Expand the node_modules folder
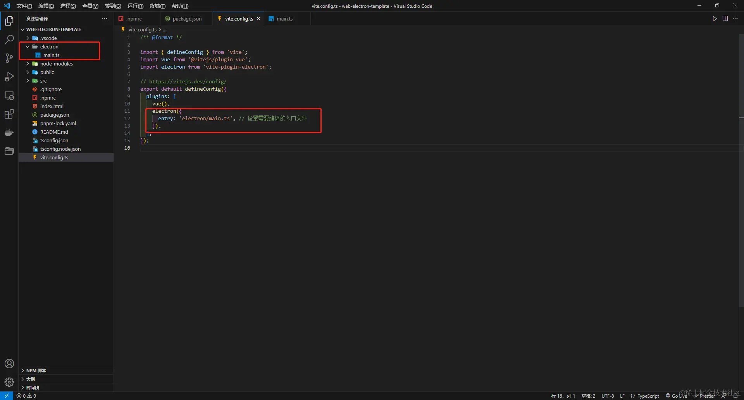The width and height of the screenshot is (744, 400). point(28,64)
